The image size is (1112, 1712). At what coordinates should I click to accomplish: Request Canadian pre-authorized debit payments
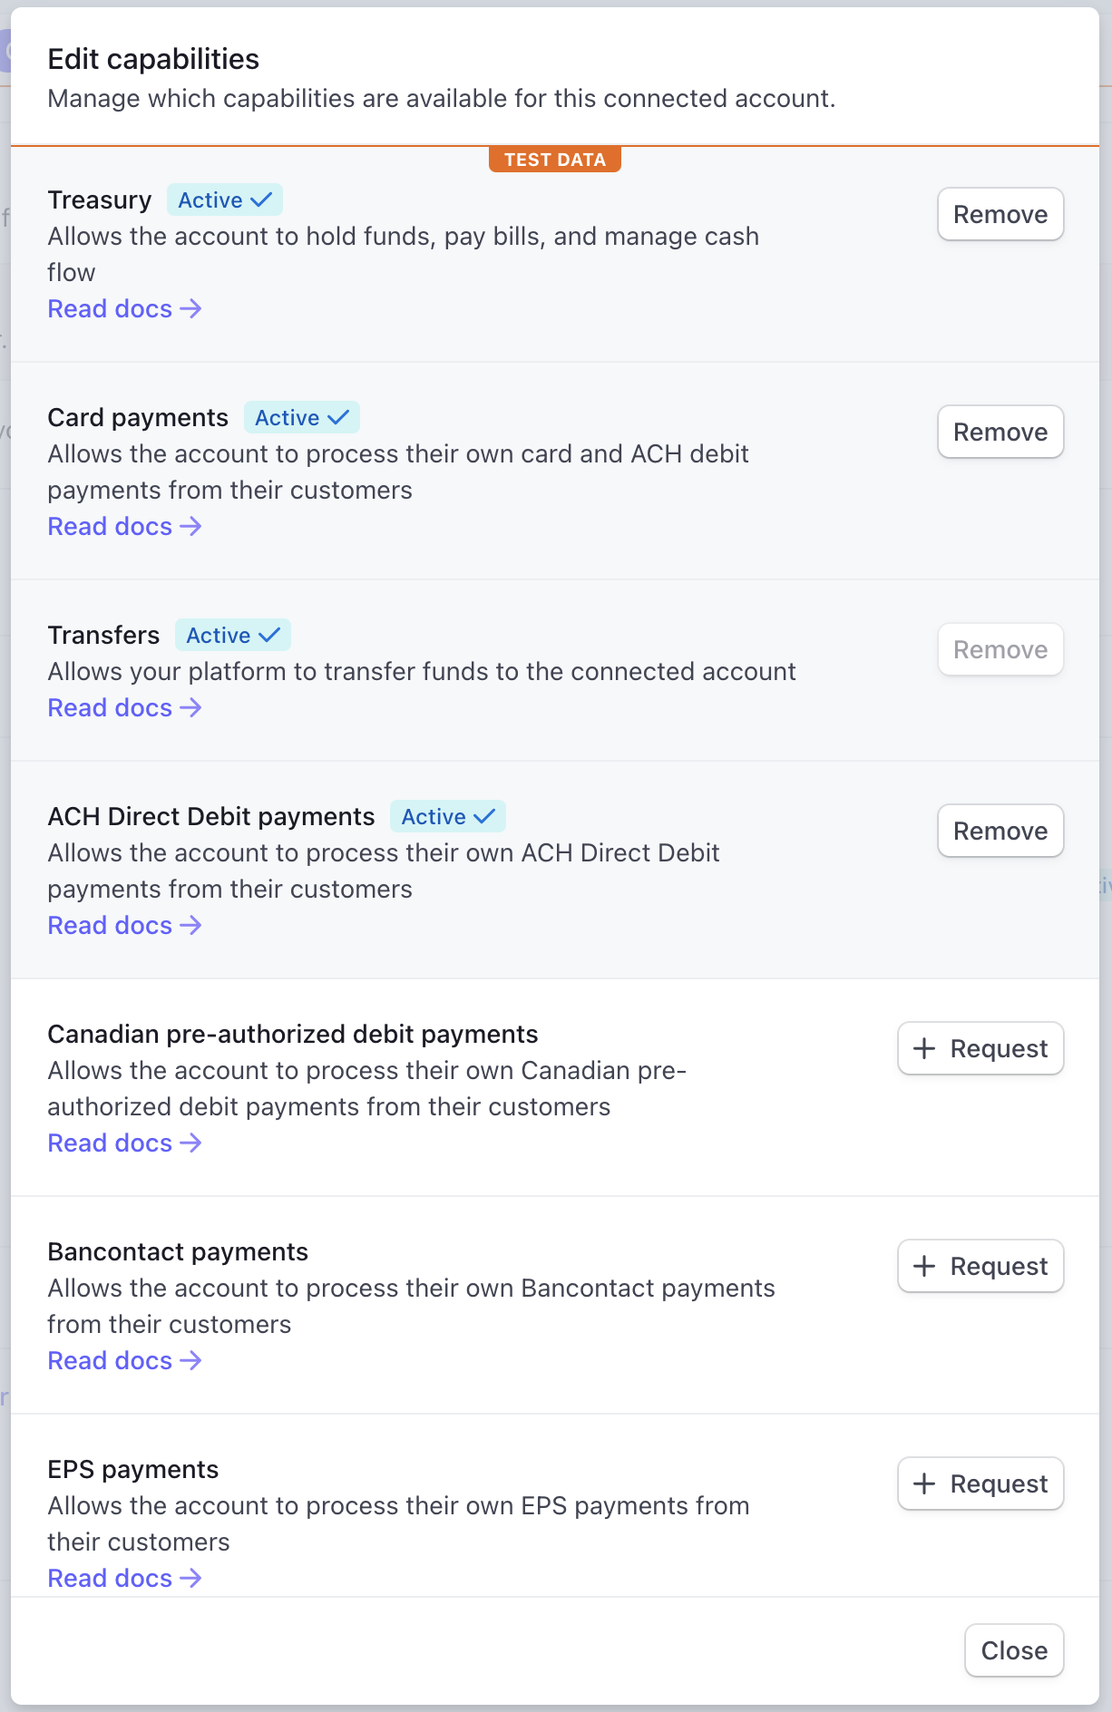980,1048
